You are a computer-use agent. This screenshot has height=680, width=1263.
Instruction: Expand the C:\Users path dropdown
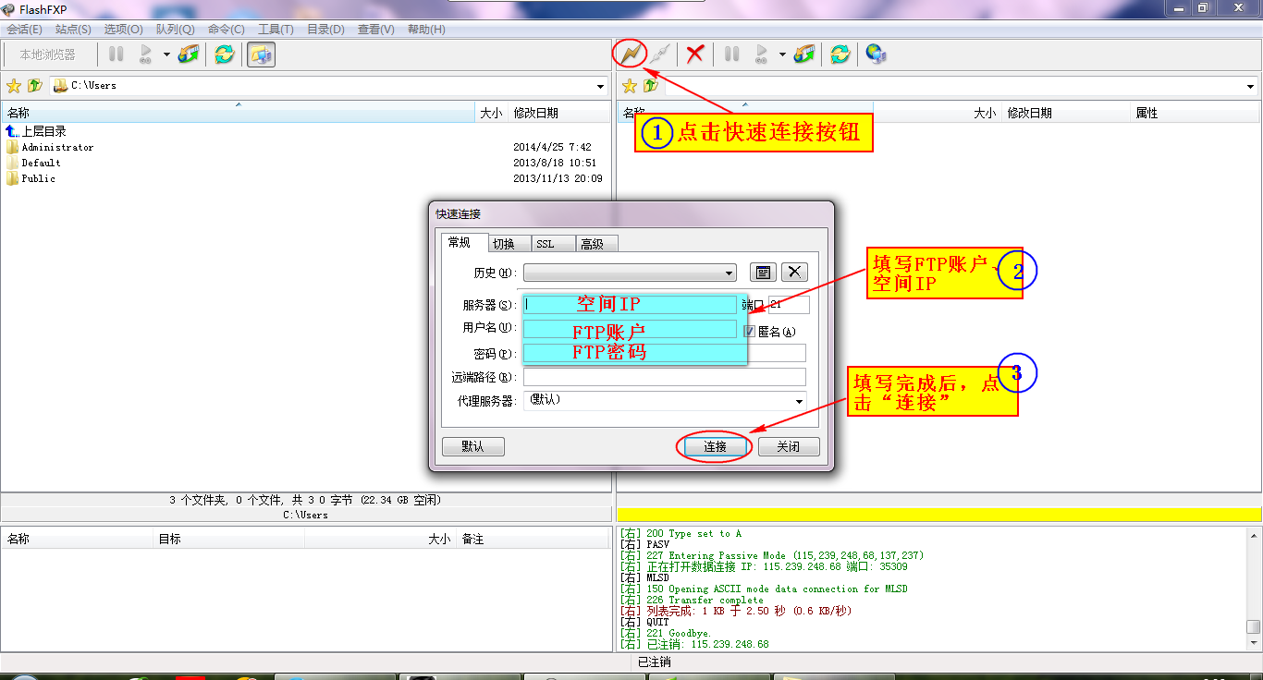(x=601, y=87)
